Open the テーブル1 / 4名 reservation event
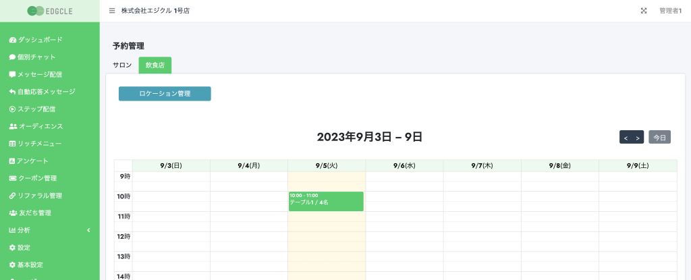691x280 pixels. 326,202
